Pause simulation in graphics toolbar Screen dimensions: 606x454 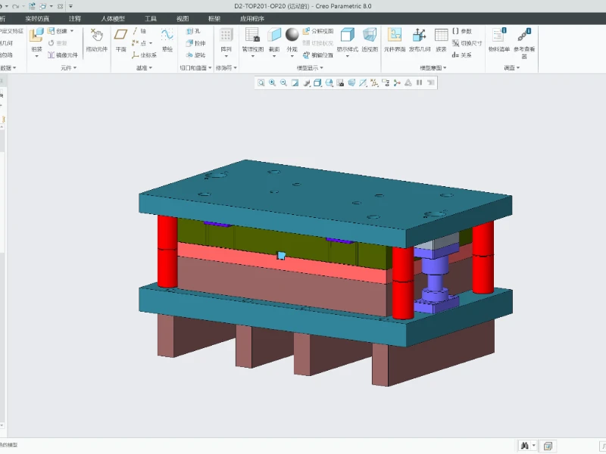pyautogui.click(x=419, y=82)
